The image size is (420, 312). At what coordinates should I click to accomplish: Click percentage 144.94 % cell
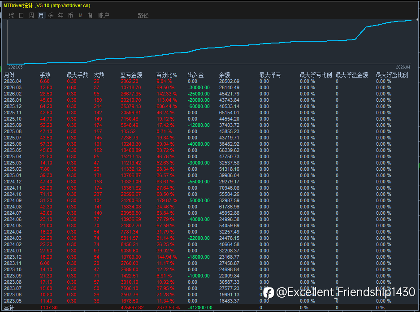pyautogui.click(x=167, y=257)
